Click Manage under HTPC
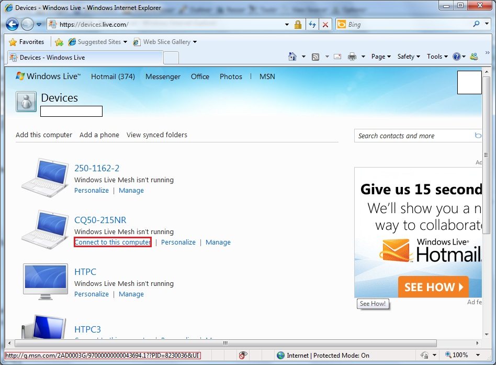The image size is (496, 365). 131,294
